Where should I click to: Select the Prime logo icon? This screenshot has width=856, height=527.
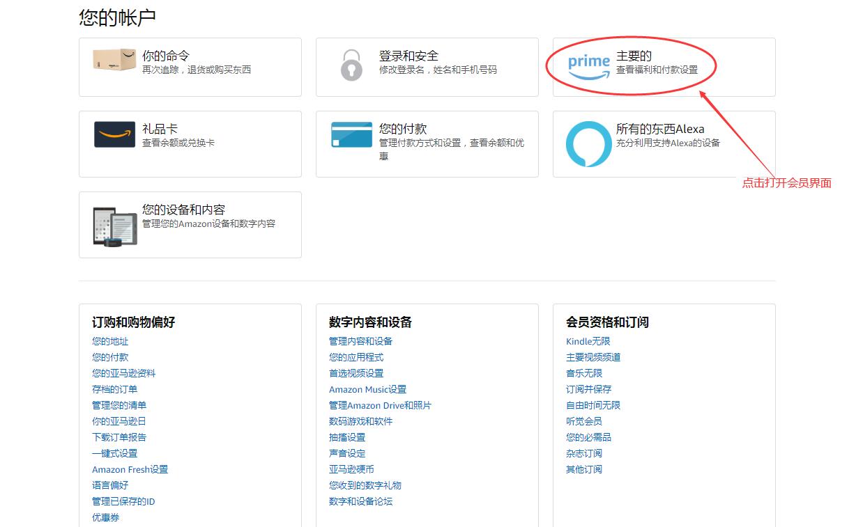coord(588,63)
